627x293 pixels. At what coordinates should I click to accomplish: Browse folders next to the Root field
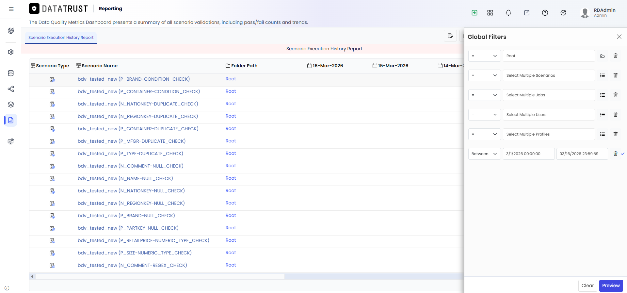pyautogui.click(x=603, y=56)
